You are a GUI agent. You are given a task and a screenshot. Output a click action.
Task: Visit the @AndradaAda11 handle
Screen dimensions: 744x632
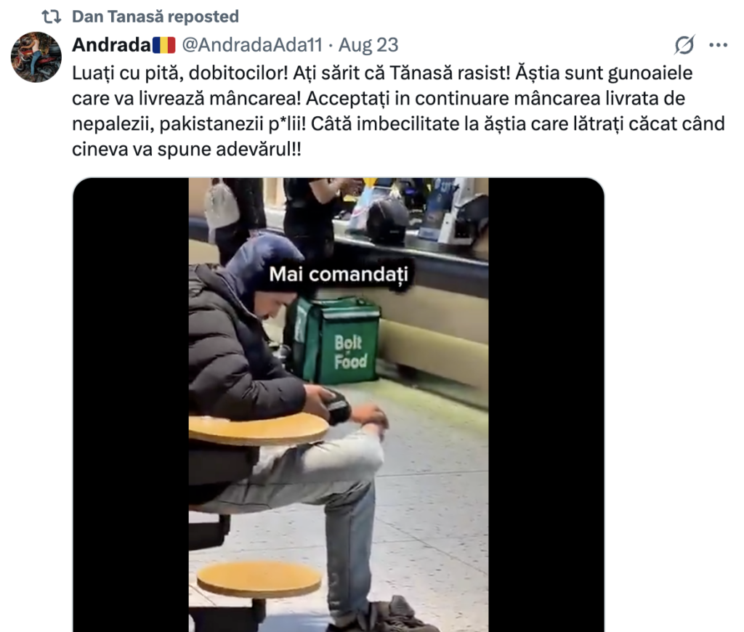(252, 45)
